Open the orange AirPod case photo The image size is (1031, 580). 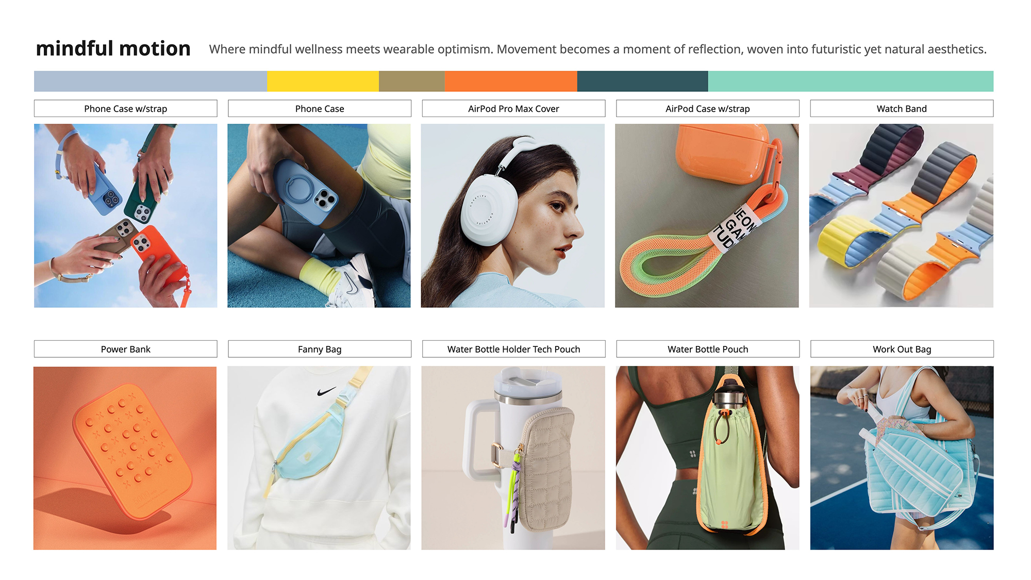[707, 216]
